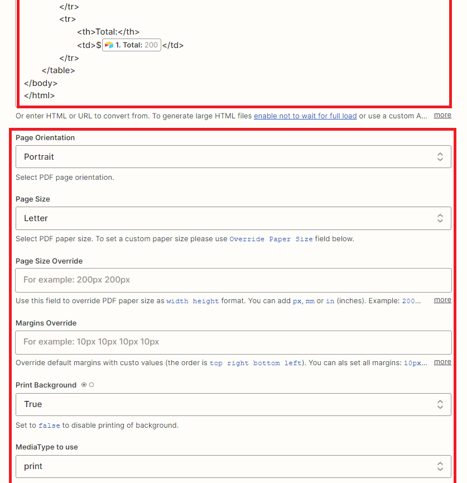The image size is (467, 483).
Task: Select the filled Print Background radio button
Action: pyautogui.click(x=84, y=385)
